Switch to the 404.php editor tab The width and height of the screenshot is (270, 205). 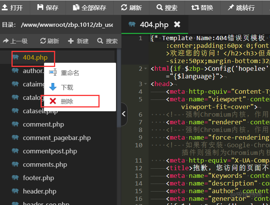[154, 24]
